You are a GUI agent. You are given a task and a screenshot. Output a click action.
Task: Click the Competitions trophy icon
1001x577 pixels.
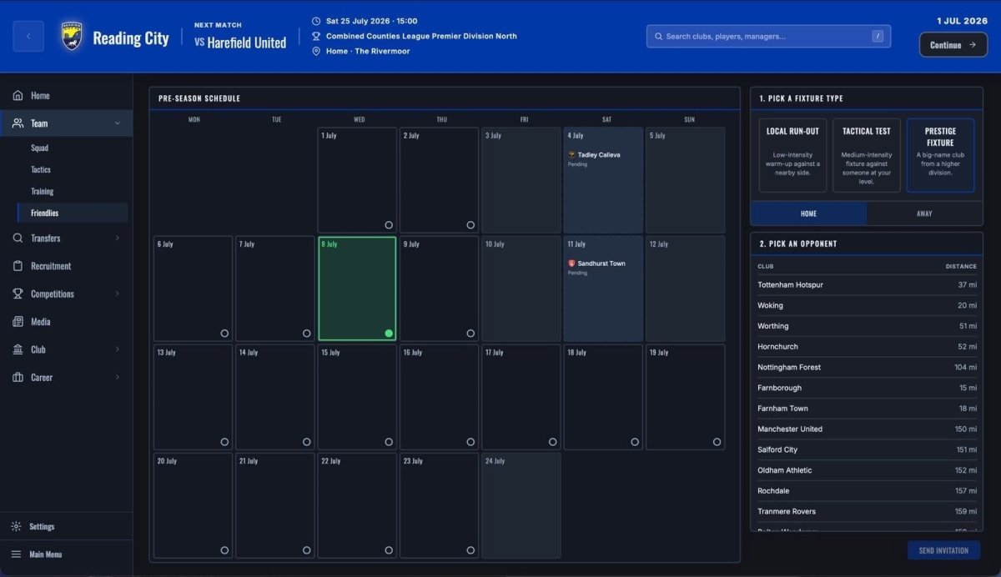[18, 294]
